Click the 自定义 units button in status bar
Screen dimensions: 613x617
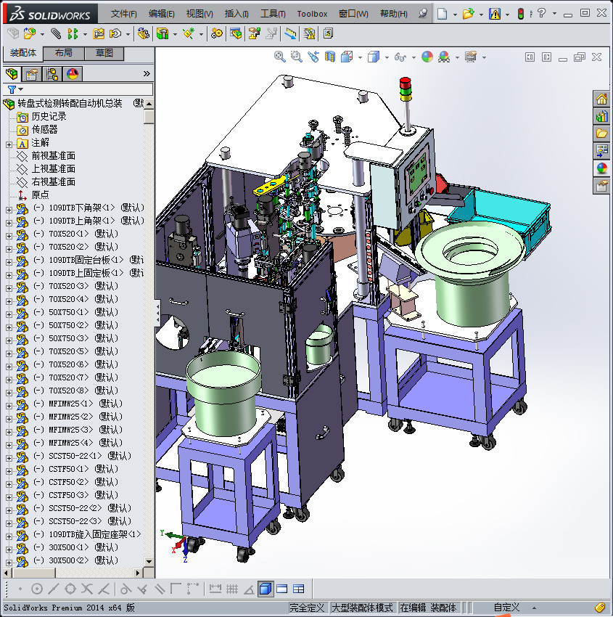point(507,608)
